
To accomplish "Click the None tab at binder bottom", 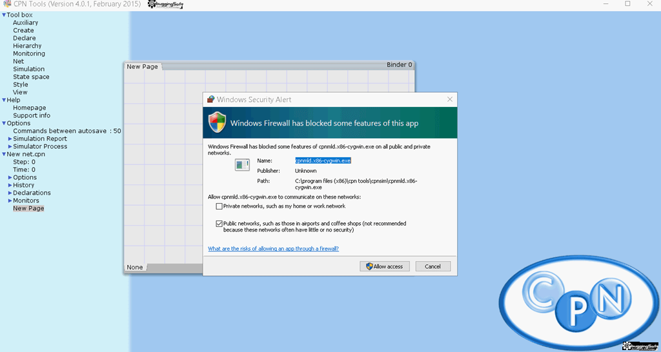I will tap(135, 268).
